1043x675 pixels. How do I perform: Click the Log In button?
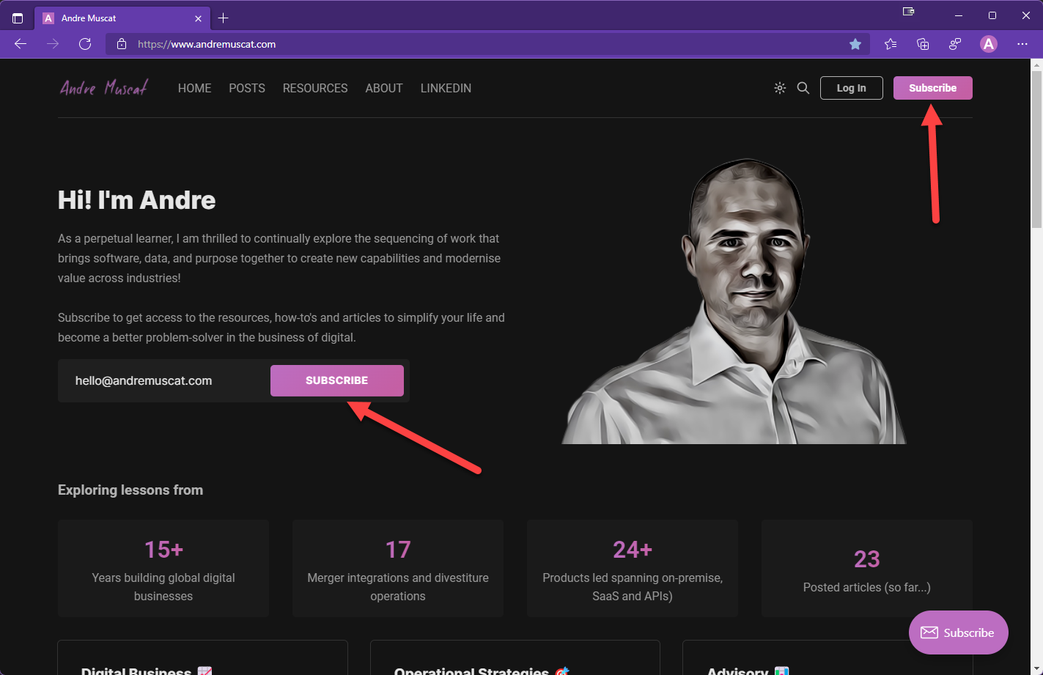[851, 87]
